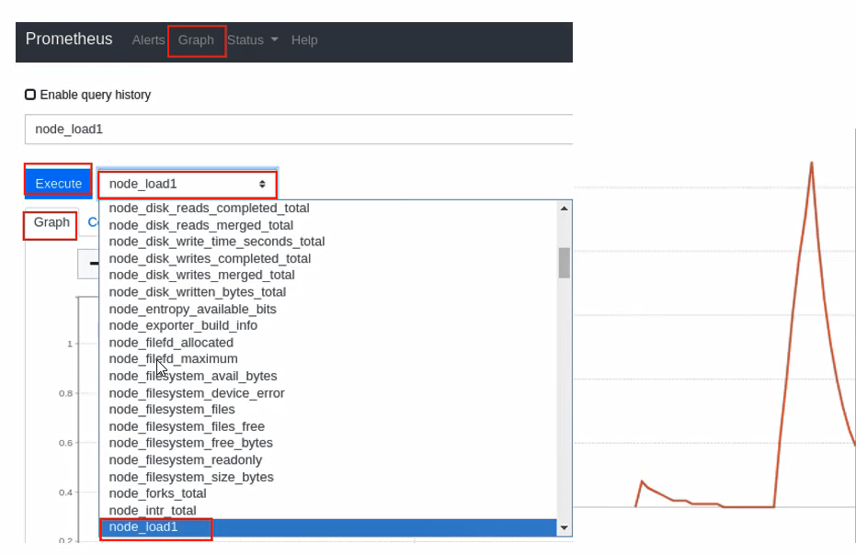Open the Graph navigation item

[x=196, y=40]
